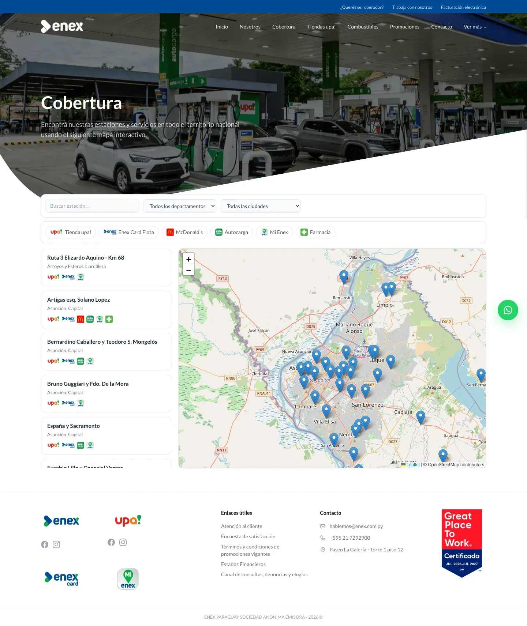
Task: Toggle Autocarga service filter
Action: pos(232,232)
